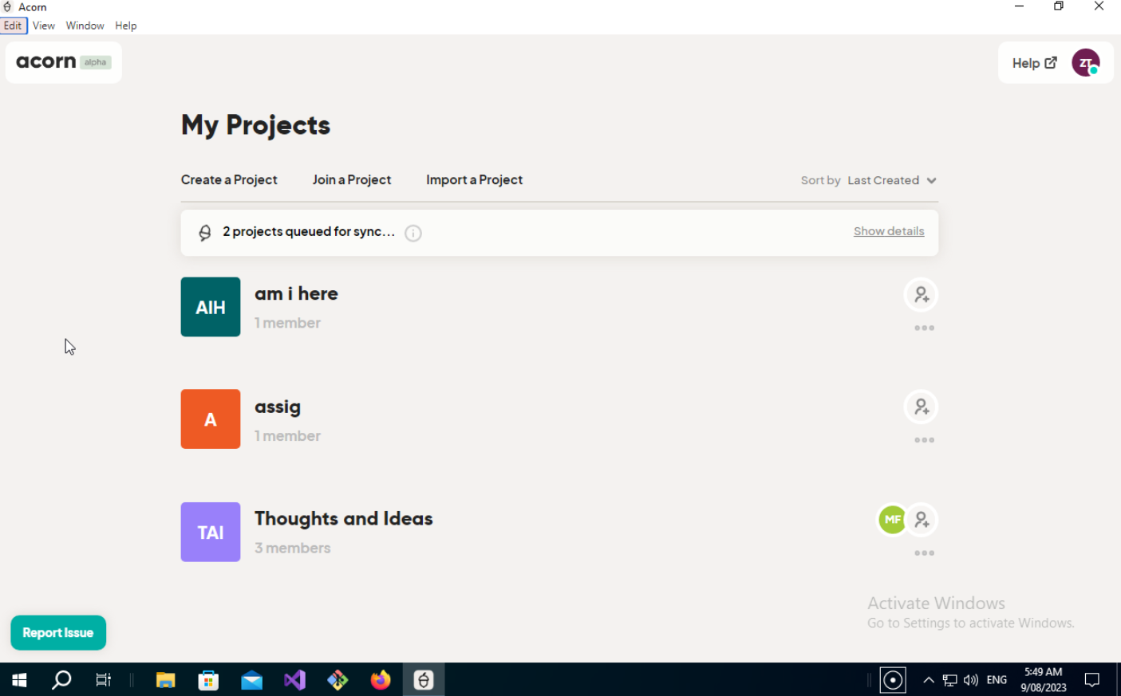The image size is (1121, 696).
Task: Select the AIH project color tile
Action: [210, 307]
